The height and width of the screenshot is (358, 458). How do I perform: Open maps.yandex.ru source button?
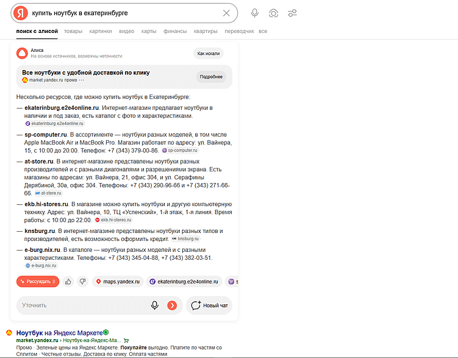click(x=118, y=282)
